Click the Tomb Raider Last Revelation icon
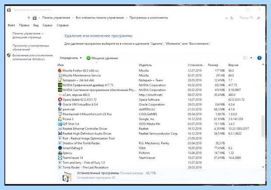The height and width of the screenshot is (190, 271). pos(60,167)
